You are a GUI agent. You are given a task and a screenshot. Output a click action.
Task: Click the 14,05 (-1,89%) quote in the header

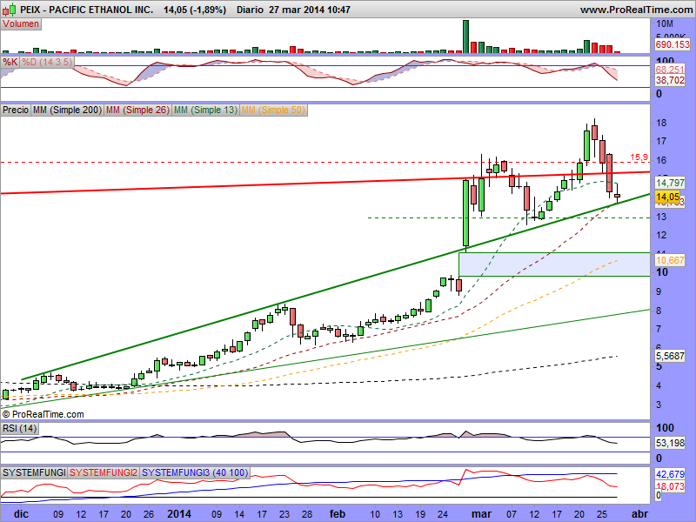[x=194, y=10]
